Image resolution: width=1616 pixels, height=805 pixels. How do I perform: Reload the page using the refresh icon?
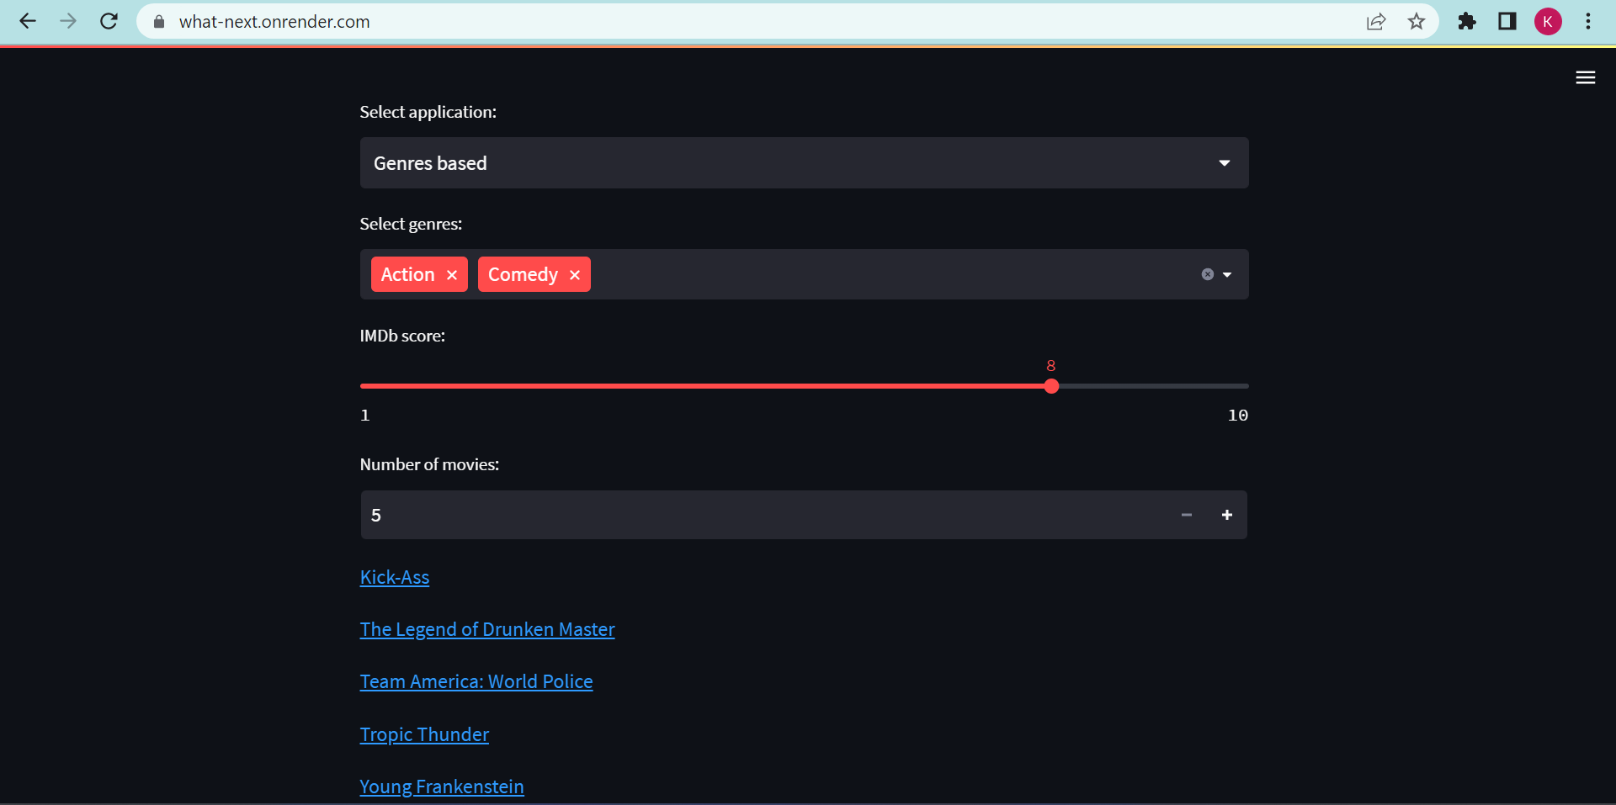pyautogui.click(x=109, y=22)
